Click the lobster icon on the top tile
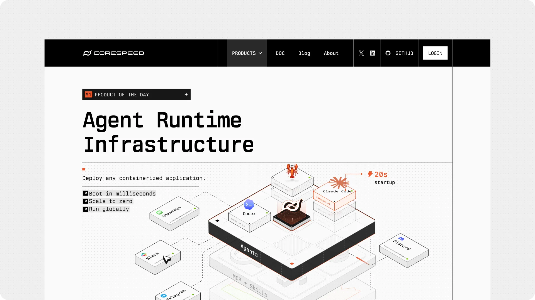 click(x=292, y=171)
